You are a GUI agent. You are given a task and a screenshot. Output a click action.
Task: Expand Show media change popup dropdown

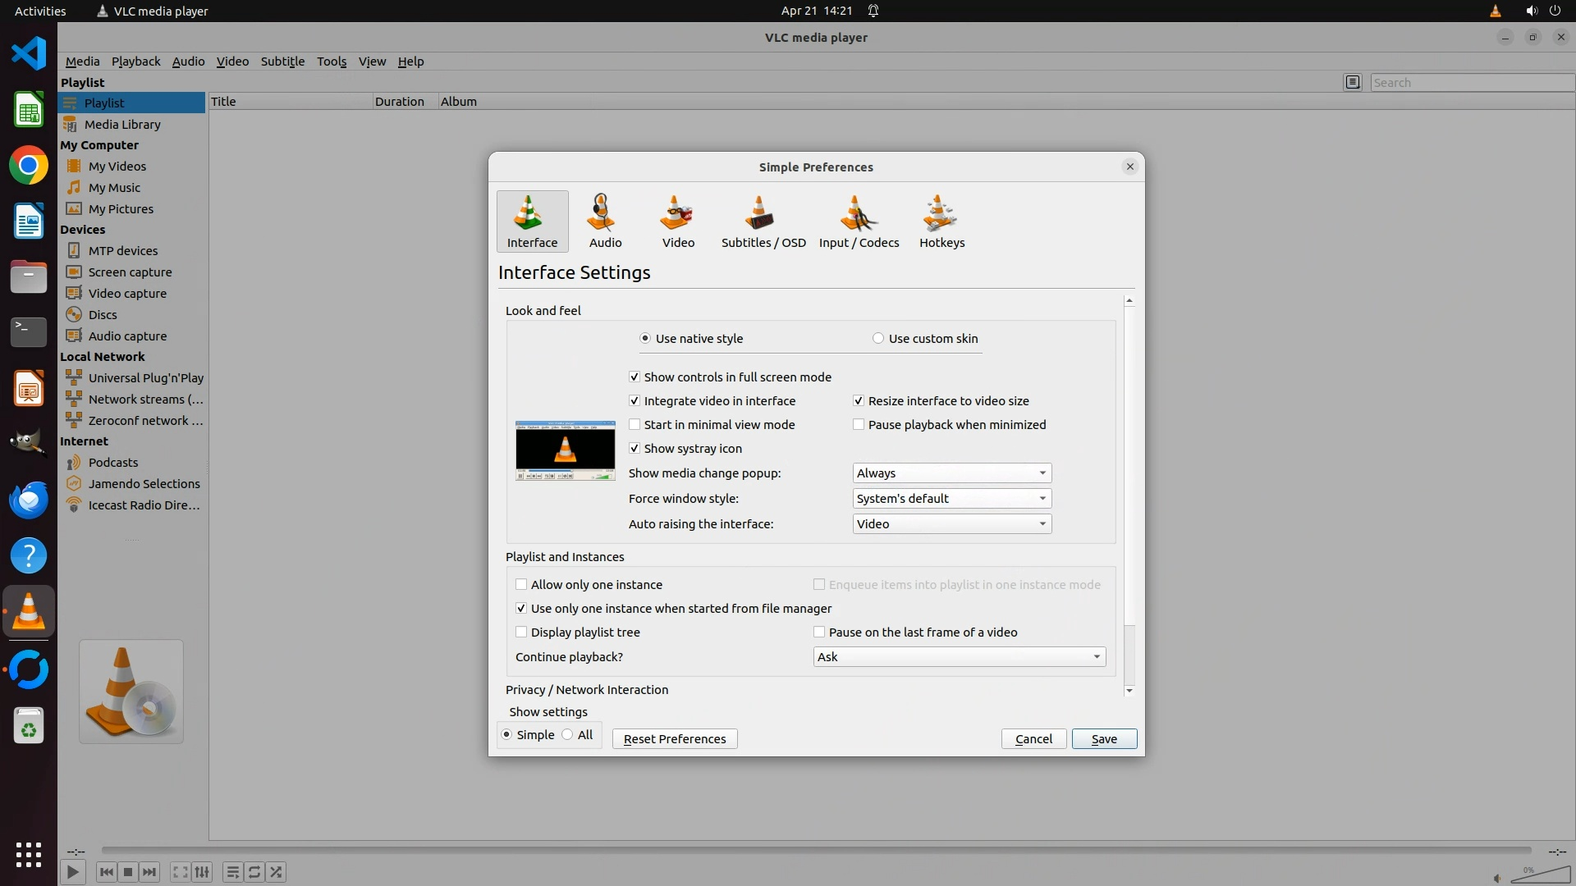click(x=951, y=473)
